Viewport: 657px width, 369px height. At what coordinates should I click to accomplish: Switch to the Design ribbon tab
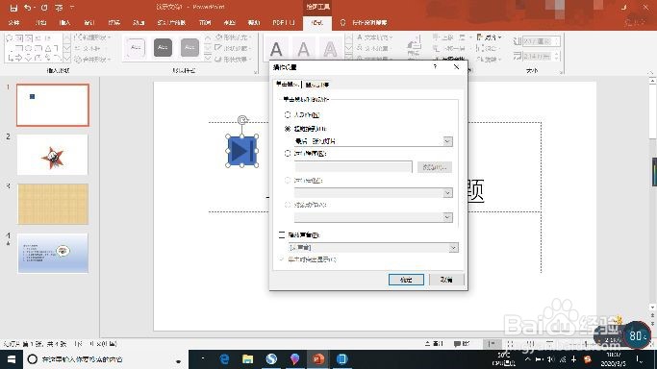89,23
